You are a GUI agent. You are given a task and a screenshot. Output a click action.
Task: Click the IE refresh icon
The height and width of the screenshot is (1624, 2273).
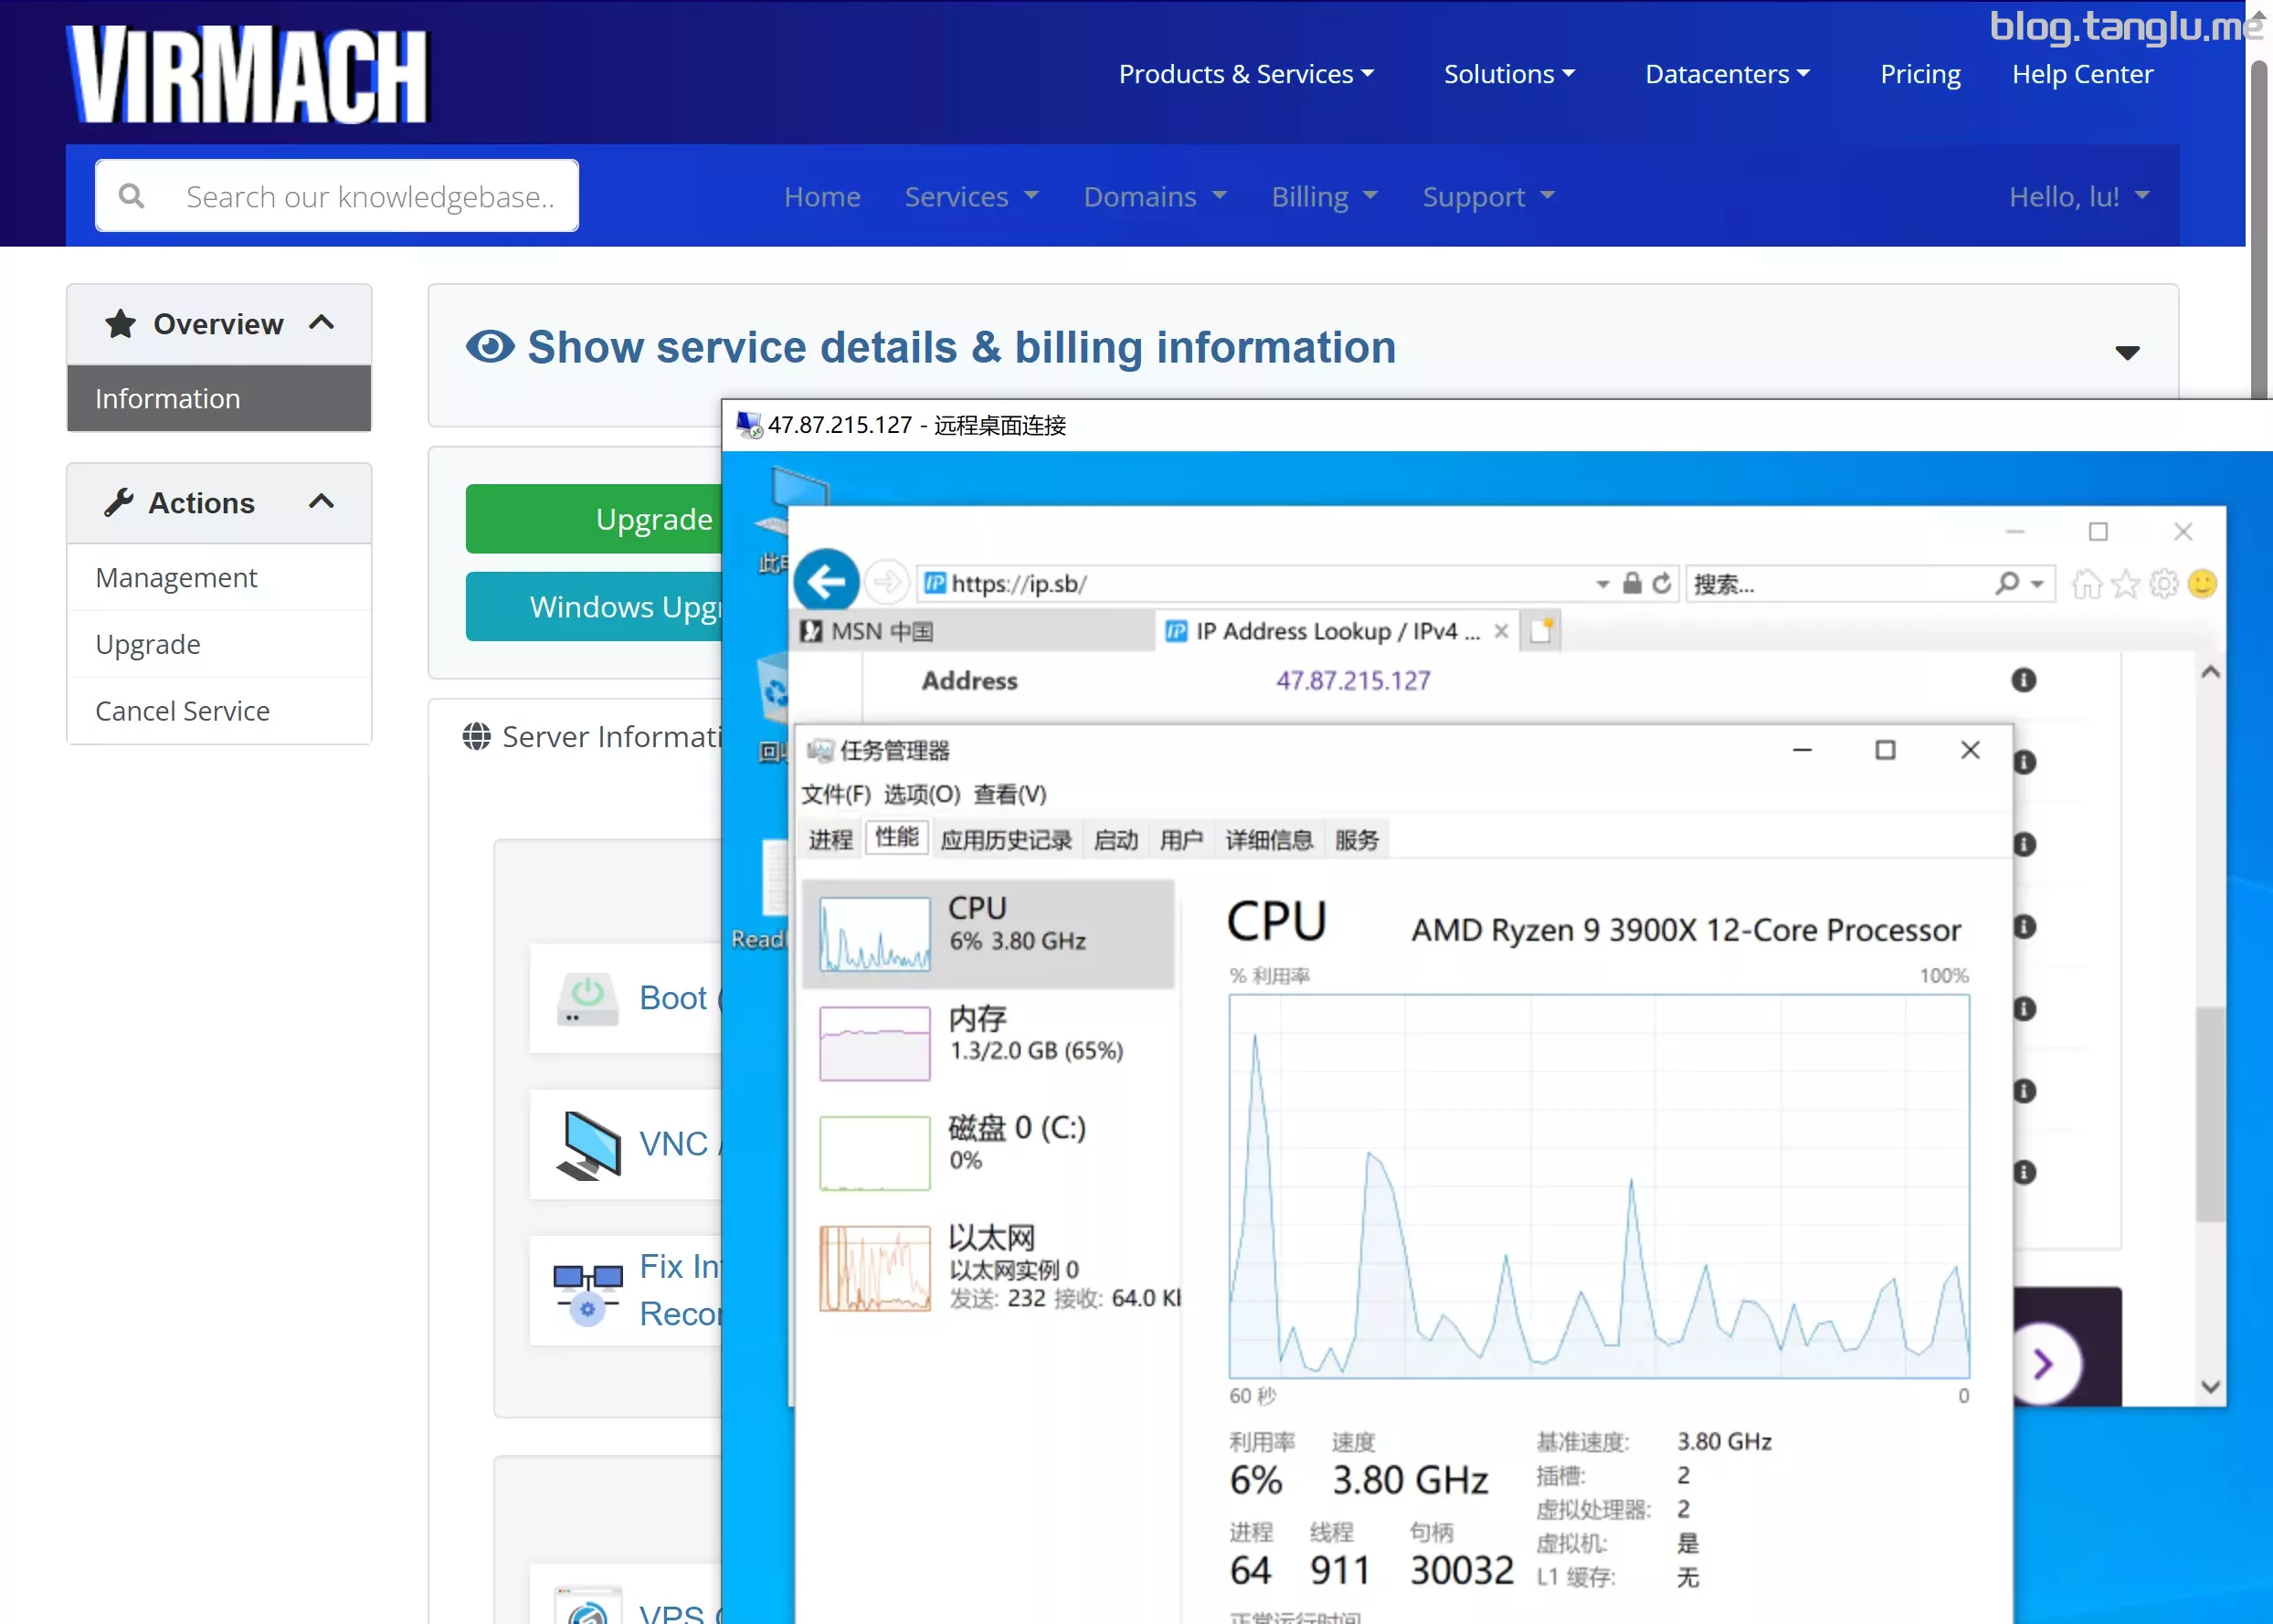(x=1661, y=583)
